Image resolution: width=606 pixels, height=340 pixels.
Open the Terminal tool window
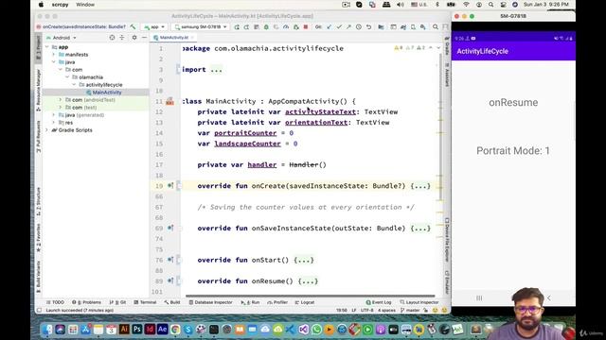pos(145,302)
